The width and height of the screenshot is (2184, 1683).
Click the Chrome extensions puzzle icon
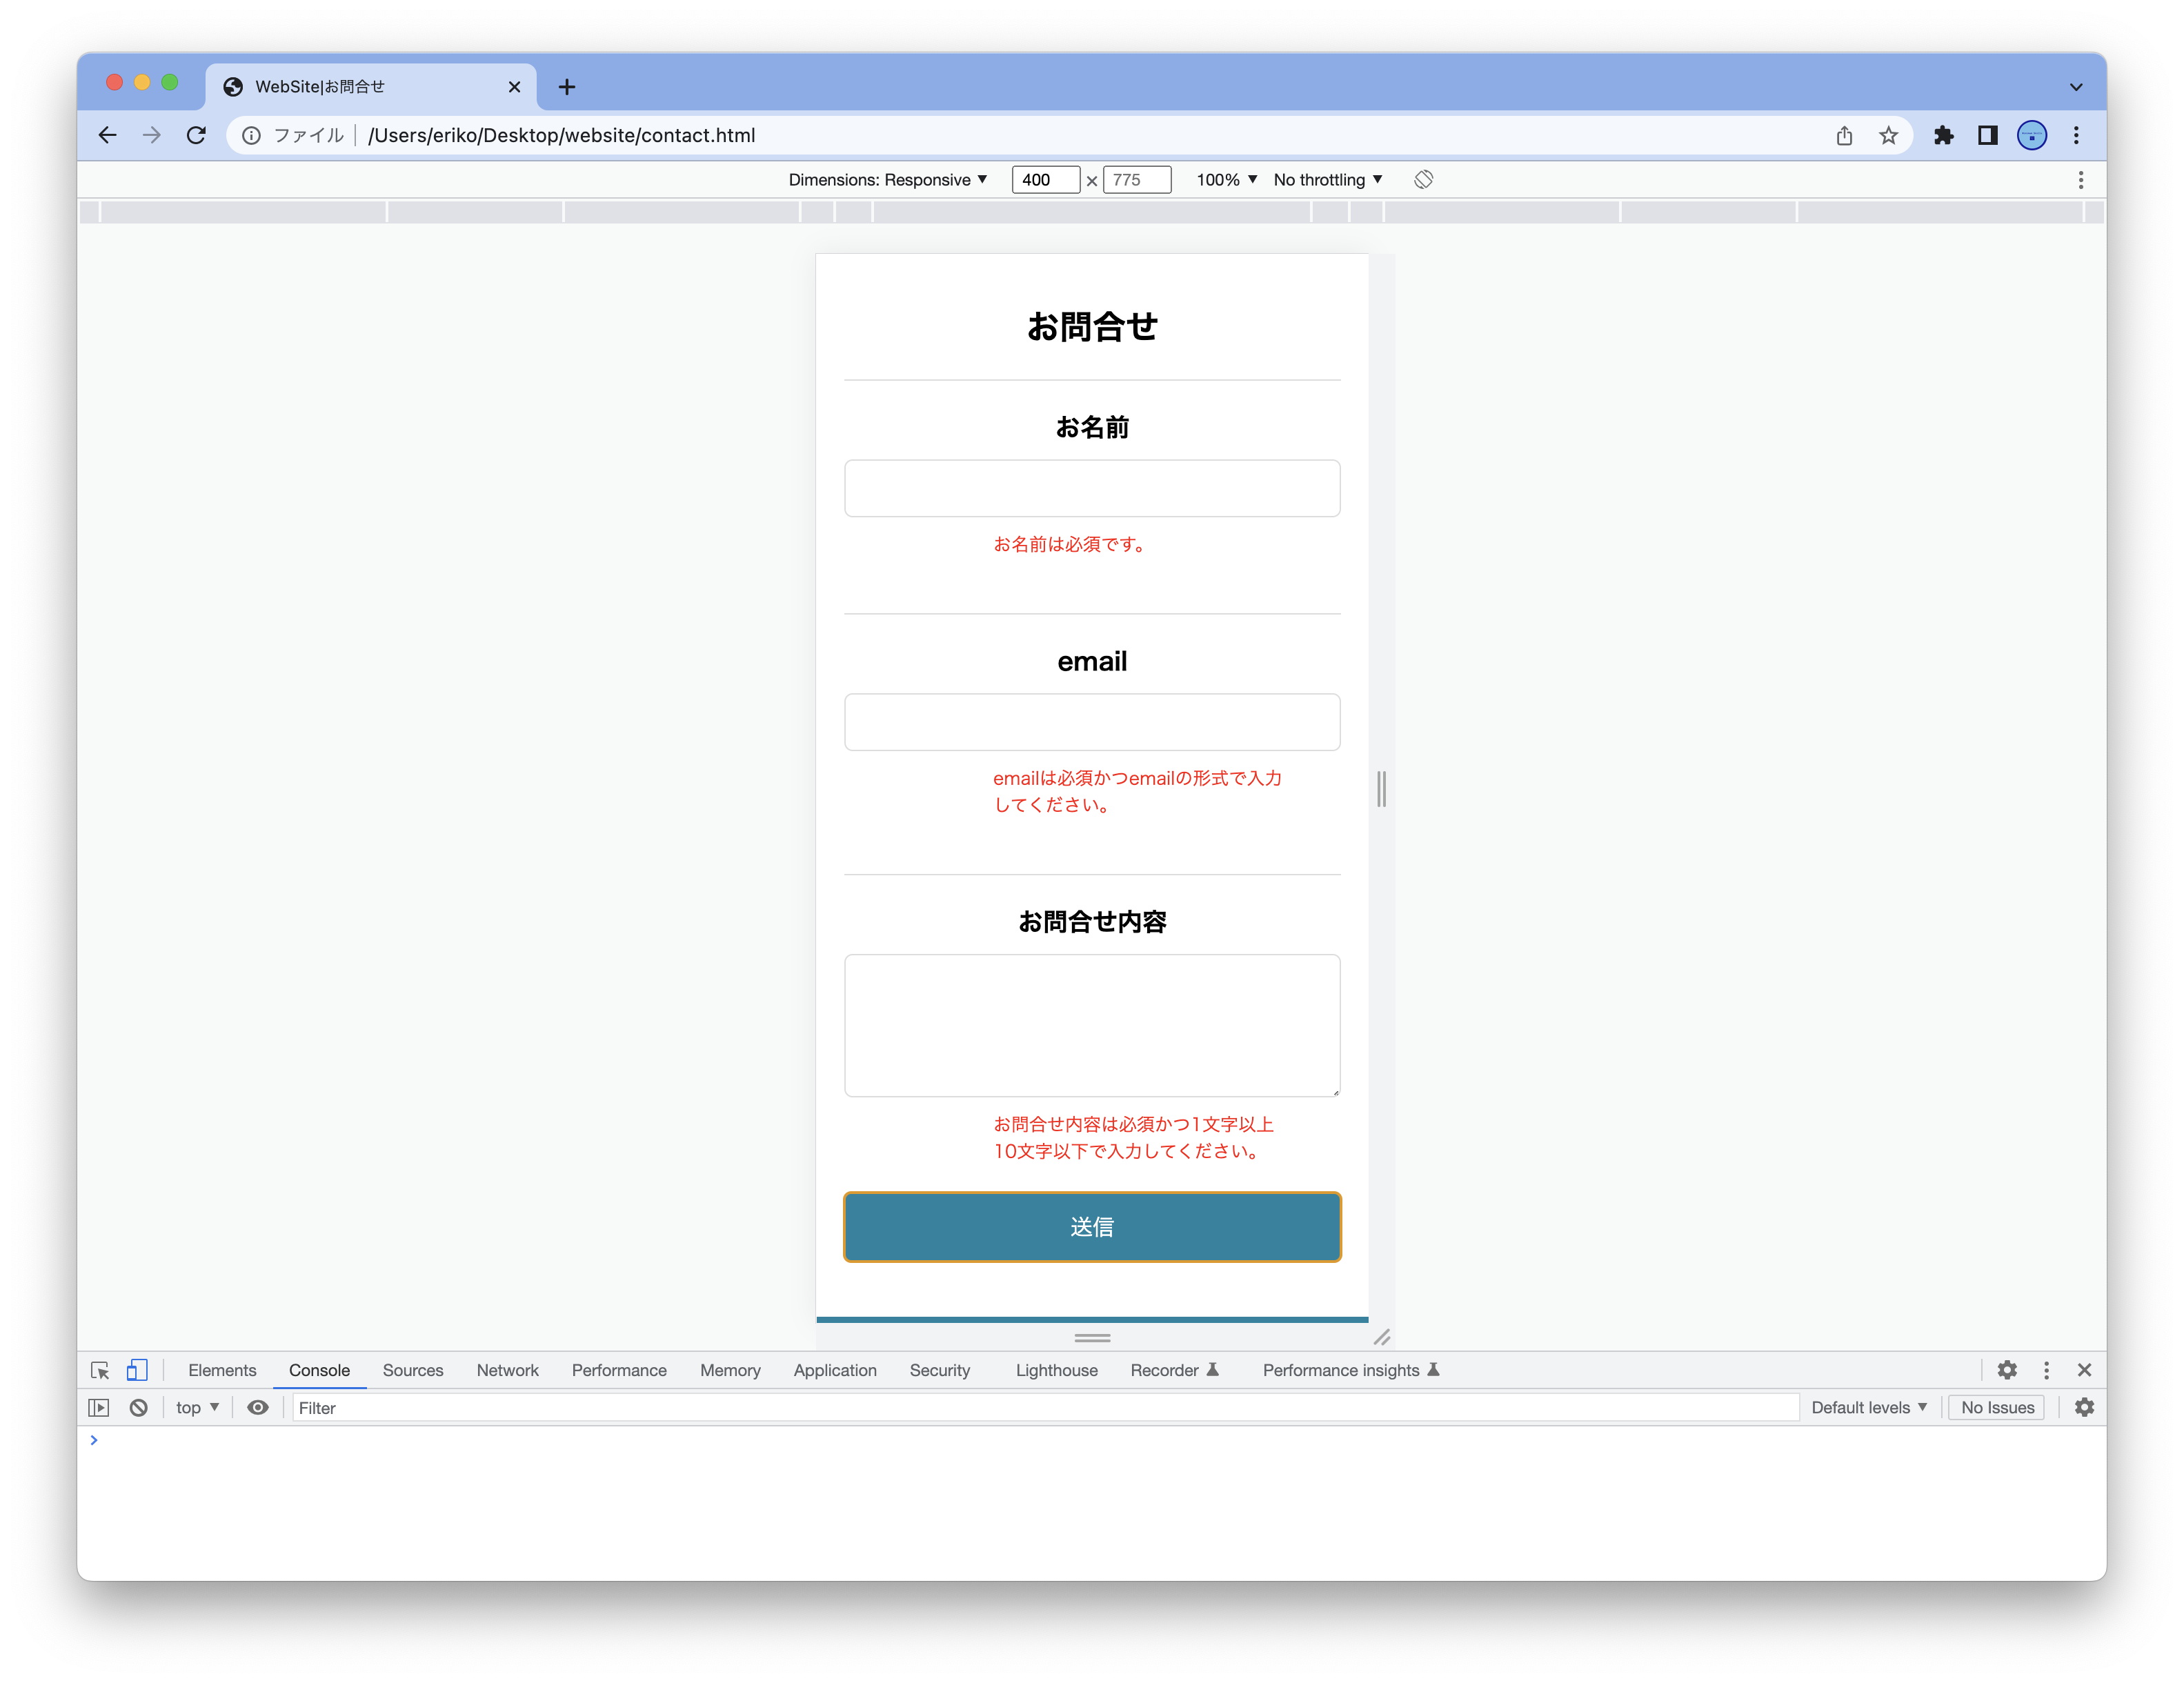pyautogui.click(x=1943, y=136)
